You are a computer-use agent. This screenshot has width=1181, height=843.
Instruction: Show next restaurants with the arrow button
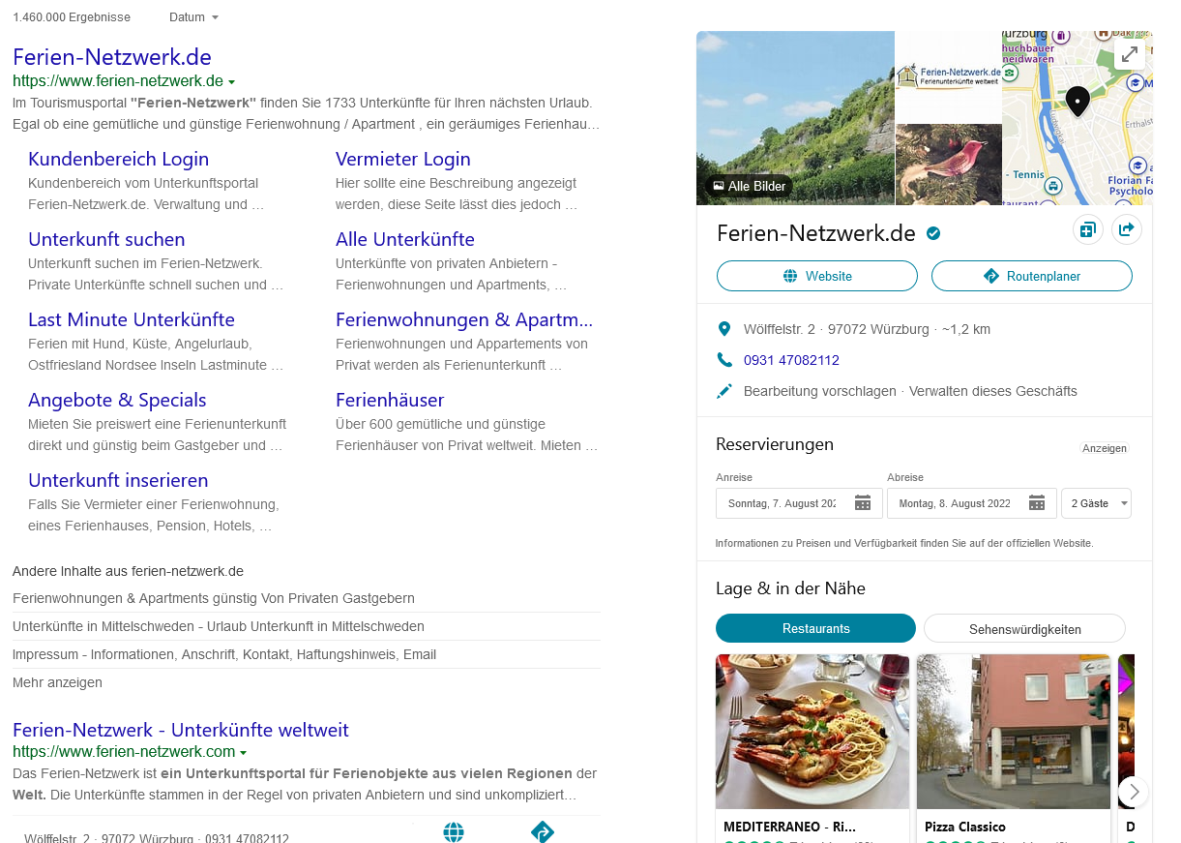(x=1135, y=792)
